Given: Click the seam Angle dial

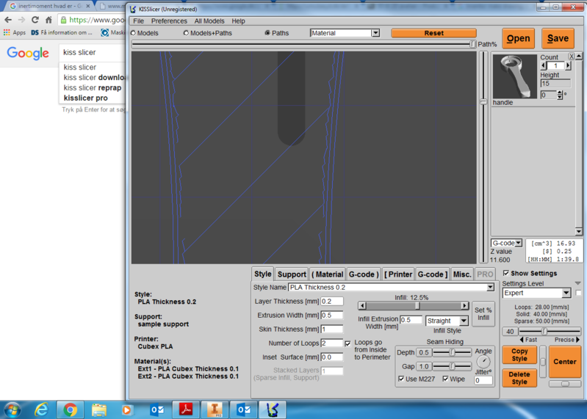Looking at the screenshot, I should tap(483, 362).
